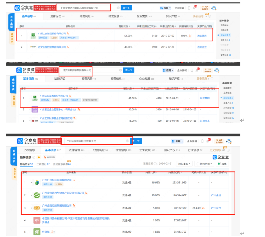Open 广州生物医药与健康产业投资 green logo

[37, 195]
